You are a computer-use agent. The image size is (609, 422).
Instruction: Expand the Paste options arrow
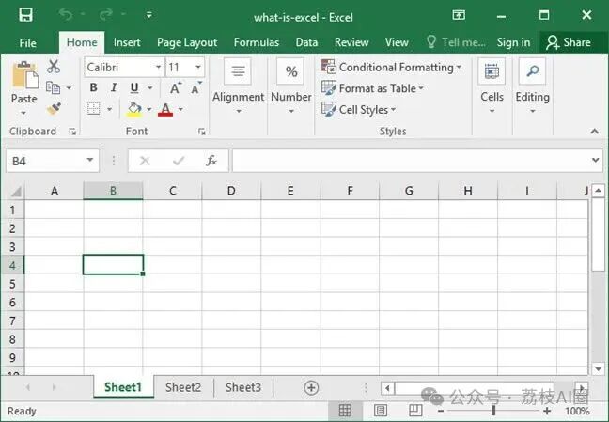click(x=23, y=113)
